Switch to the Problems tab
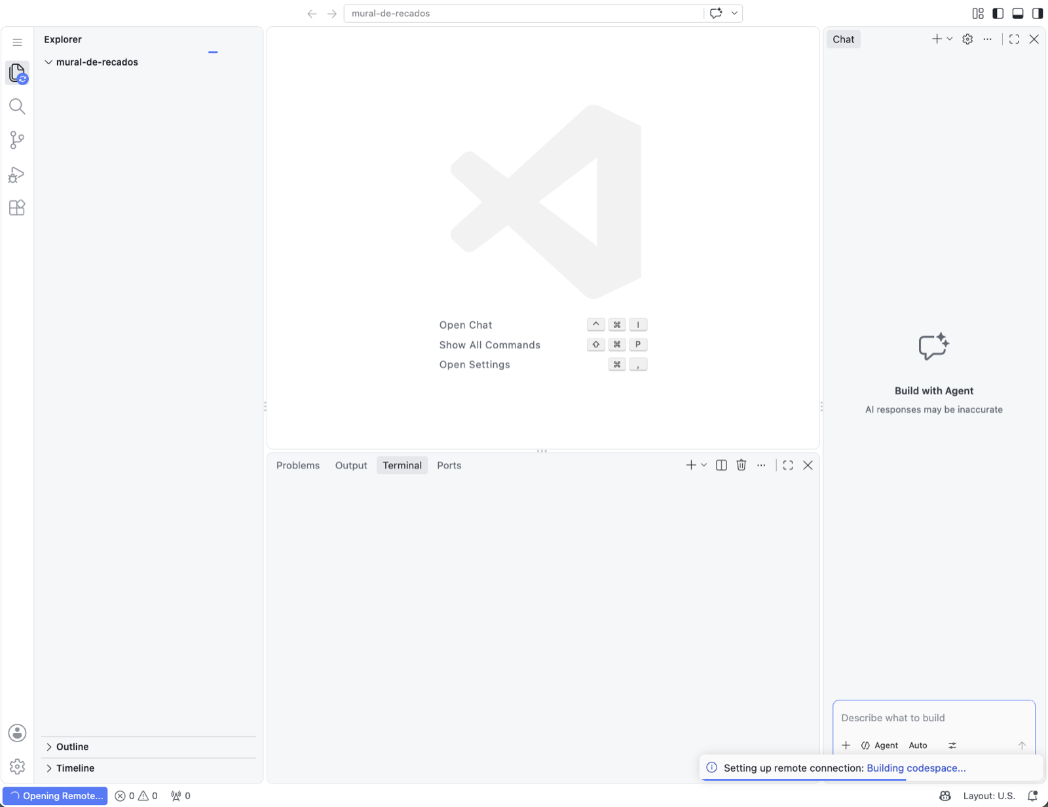1048x807 pixels. pyautogui.click(x=298, y=465)
